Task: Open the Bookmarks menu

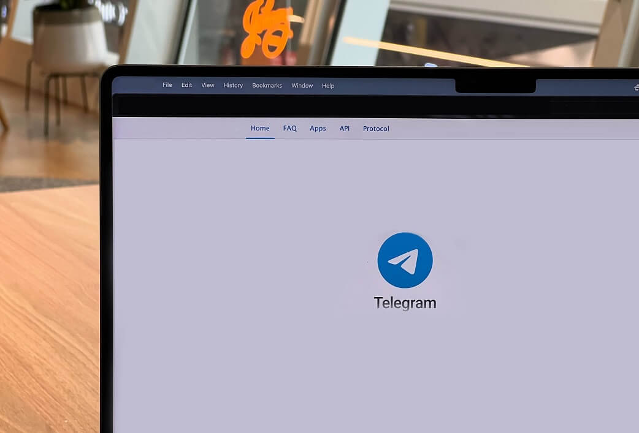Action: click(x=267, y=86)
